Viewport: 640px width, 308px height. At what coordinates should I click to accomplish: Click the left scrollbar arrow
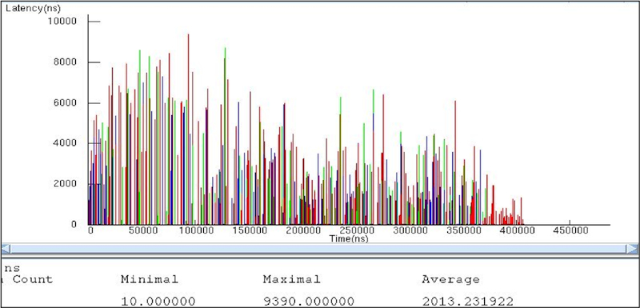coord(6,249)
